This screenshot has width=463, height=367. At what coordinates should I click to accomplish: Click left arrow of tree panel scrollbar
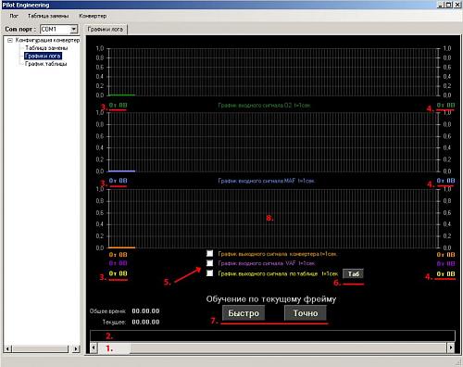coord(7,349)
